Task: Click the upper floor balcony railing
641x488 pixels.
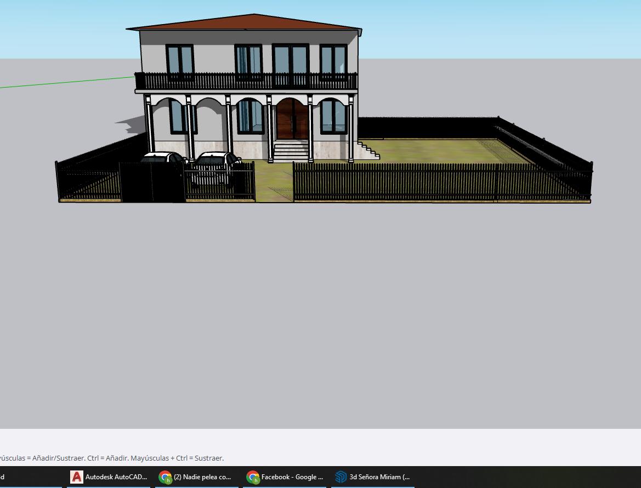Action: [x=247, y=82]
